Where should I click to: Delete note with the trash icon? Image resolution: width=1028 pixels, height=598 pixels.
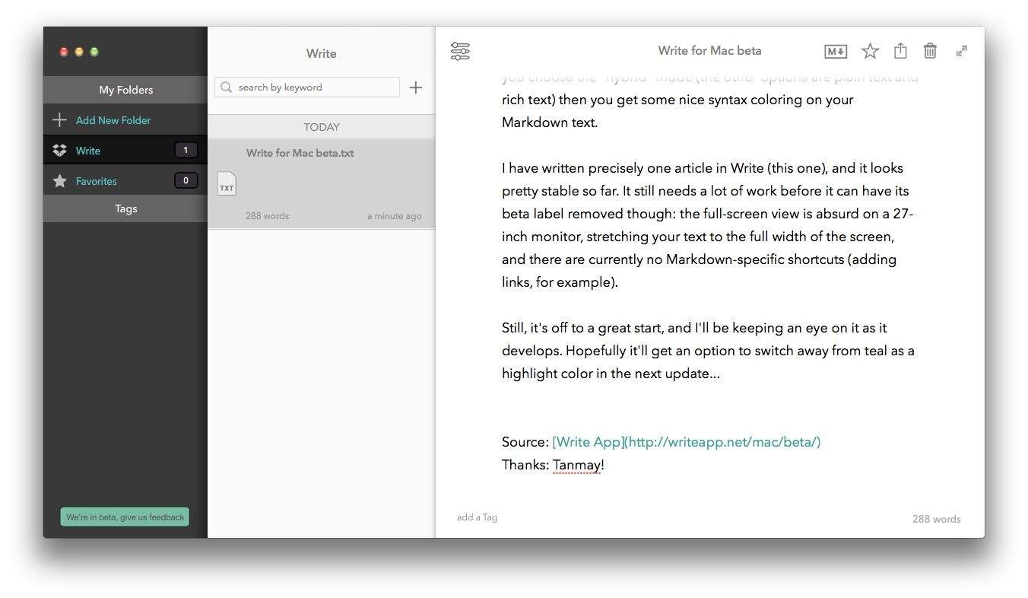click(930, 51)
